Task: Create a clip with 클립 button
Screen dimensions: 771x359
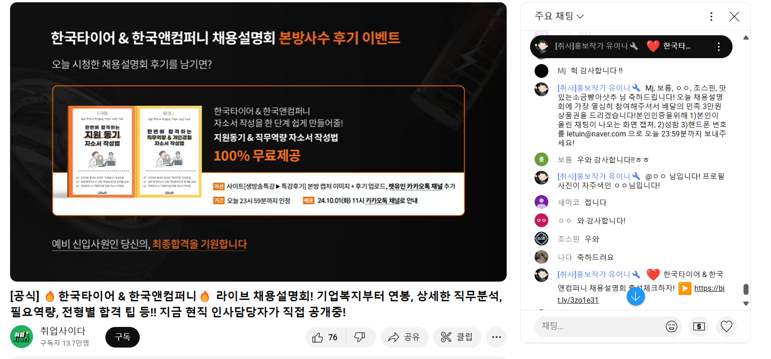Action: pyautogui.click(x=457, y=337)
